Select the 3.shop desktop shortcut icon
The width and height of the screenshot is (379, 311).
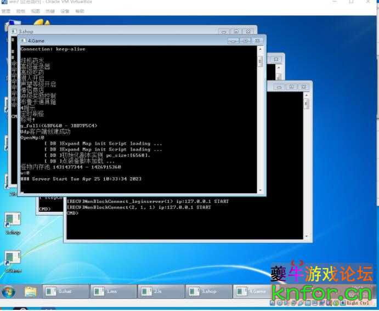click(x=13, y=223)
